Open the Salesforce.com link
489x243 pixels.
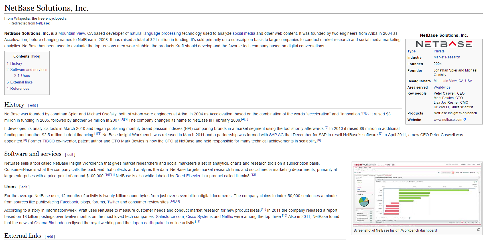coord(170,217)
